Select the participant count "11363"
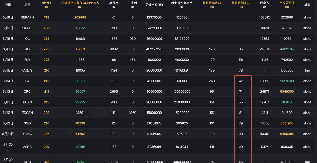The image size is (317, 163). (x=80, y=60)
